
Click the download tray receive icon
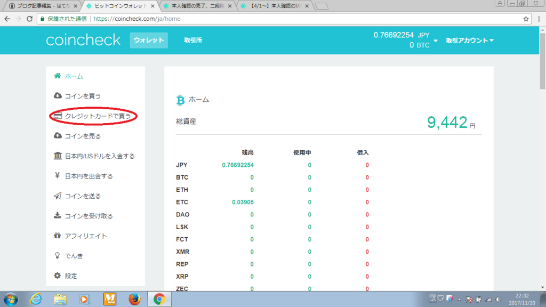58,215
